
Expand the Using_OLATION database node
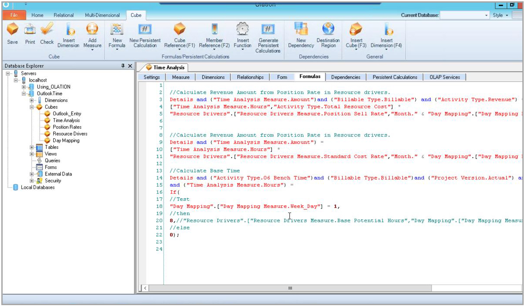24,87
